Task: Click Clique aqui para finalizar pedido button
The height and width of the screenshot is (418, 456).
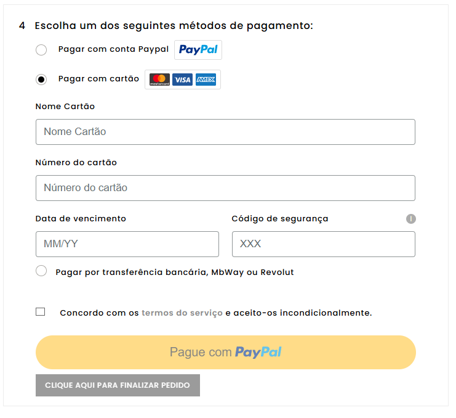Action: click(118, 385)
